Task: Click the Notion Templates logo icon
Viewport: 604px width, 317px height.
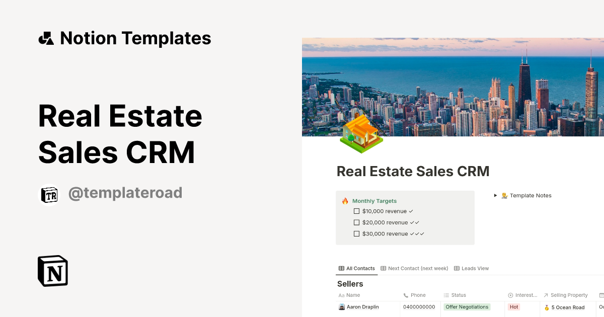Action: 46,39
